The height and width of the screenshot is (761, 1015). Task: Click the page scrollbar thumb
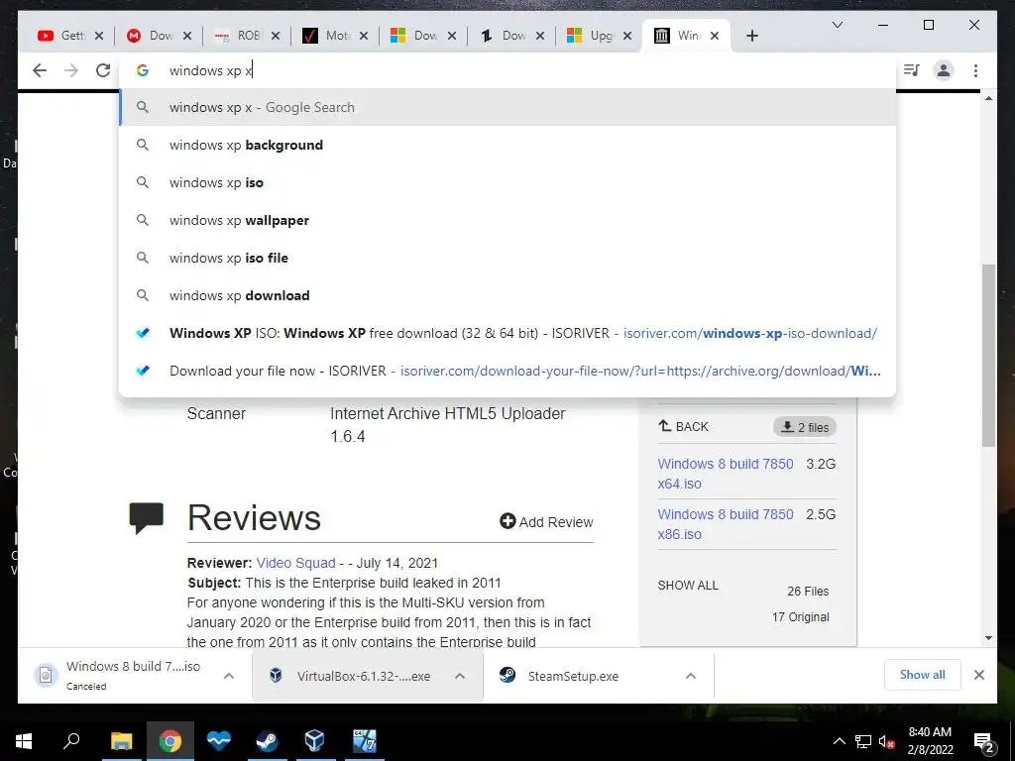pos(988,355)
